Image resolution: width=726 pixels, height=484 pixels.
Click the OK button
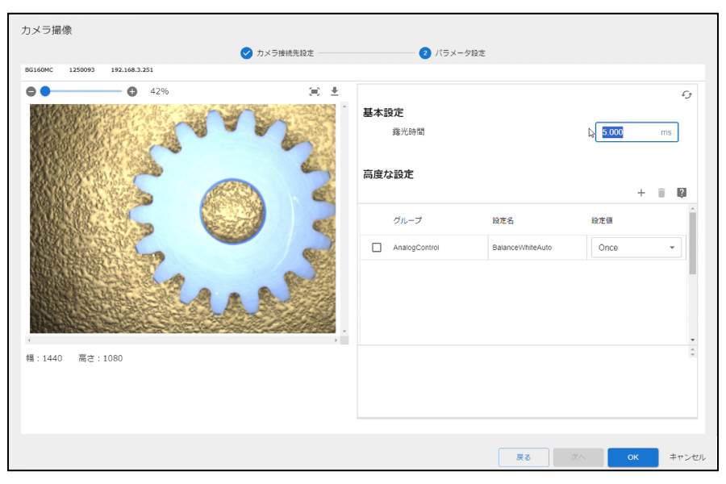632,457
